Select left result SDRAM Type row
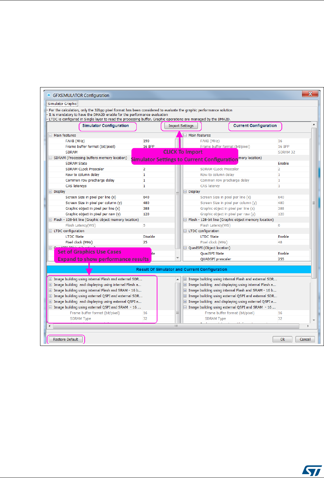This screenshot has height=478, width=324. (112, 319)
